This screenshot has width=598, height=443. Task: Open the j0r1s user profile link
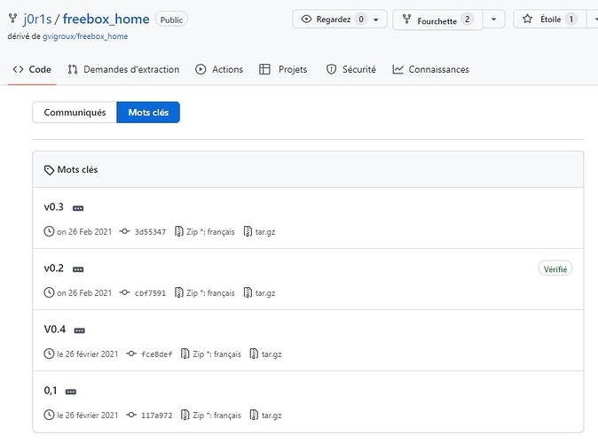click(37, 19)
